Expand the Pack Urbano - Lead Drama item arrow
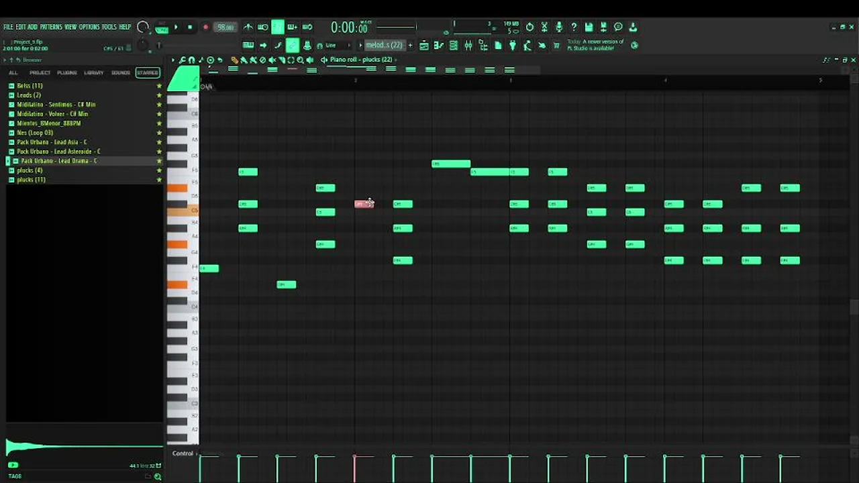859x483 pixels. [8, 161]
